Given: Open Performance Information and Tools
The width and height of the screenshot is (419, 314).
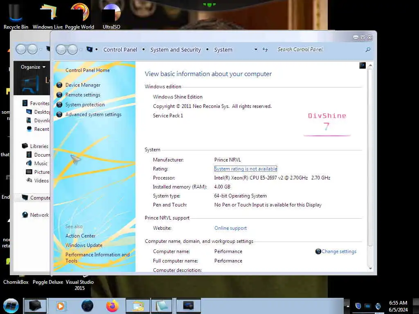Looking at the screenshot, I should (x=97, y=258).
